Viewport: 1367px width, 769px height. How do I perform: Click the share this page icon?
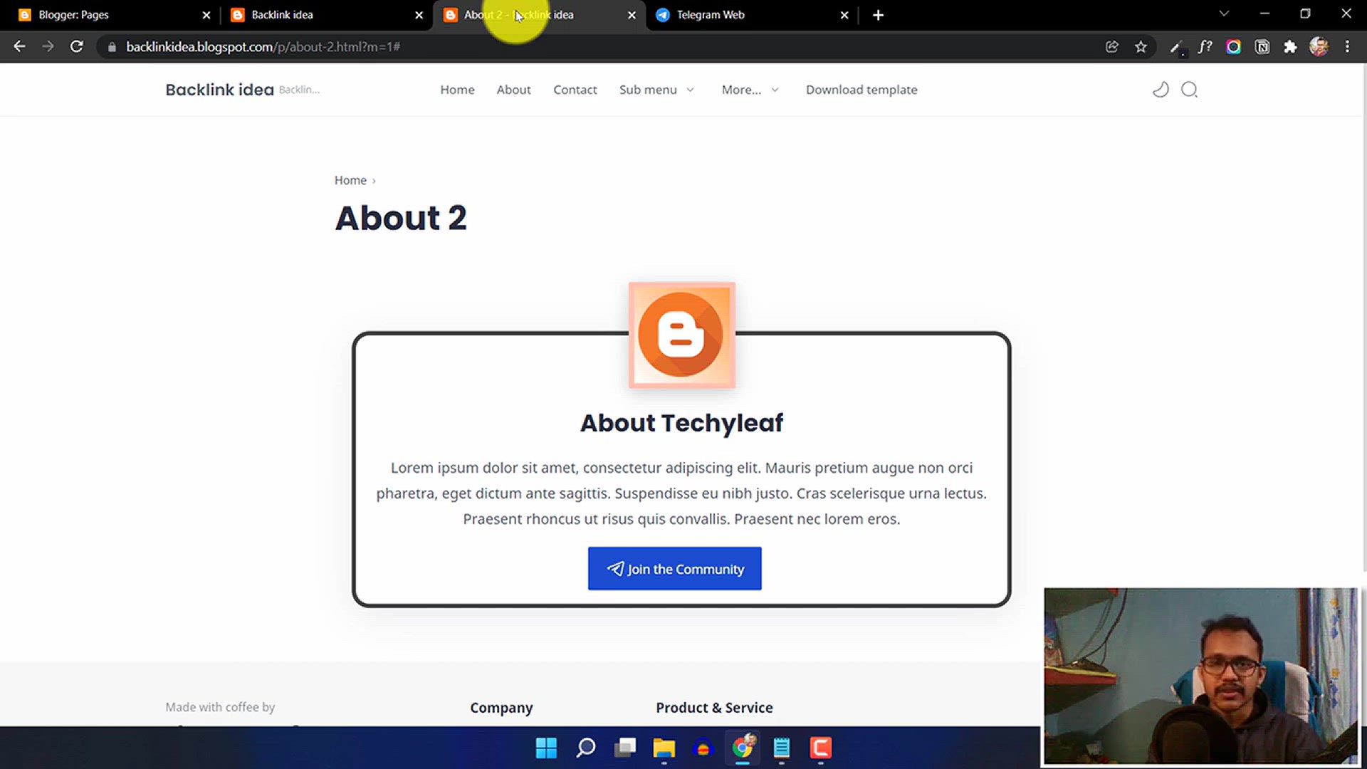point(1111,47)
